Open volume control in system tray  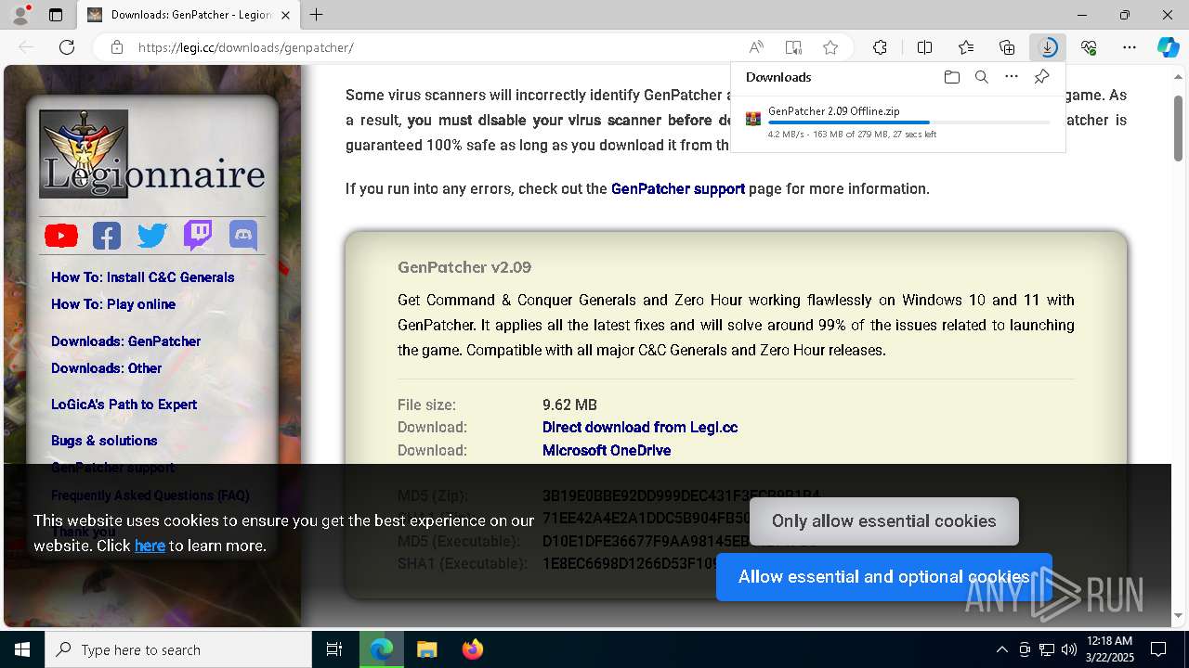click(1069, 649)
